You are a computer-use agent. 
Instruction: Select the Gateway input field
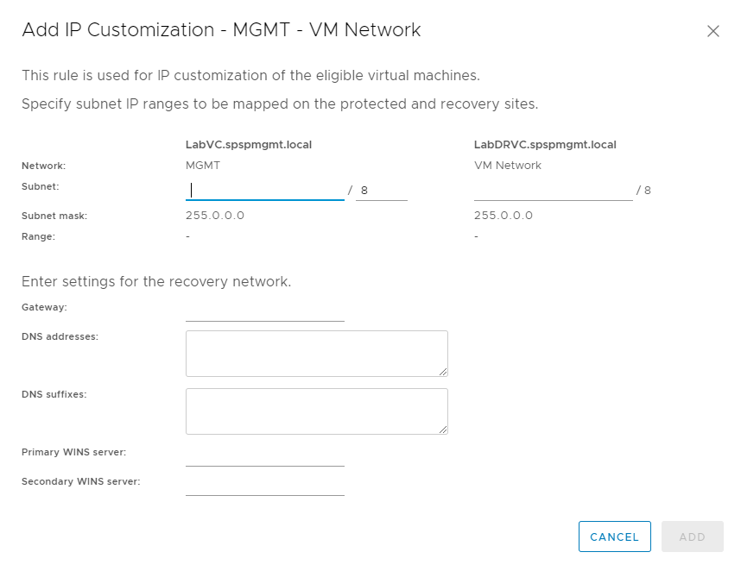[x=264, y=311]
